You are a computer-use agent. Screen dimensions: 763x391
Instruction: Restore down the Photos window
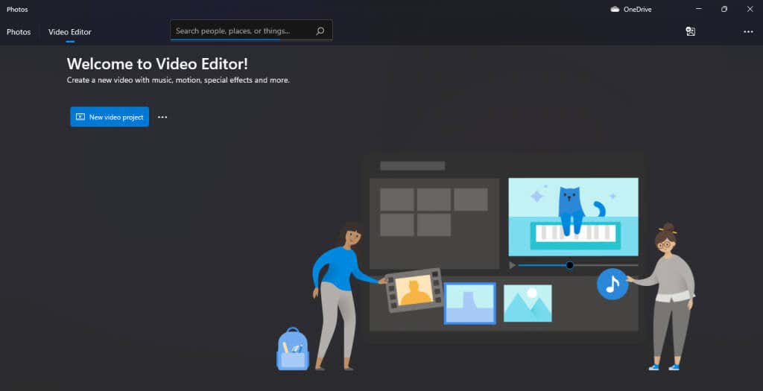724,9
